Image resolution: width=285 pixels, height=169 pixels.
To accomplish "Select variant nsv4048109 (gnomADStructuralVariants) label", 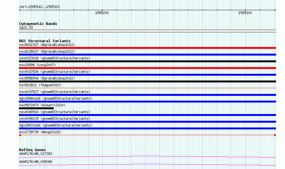I will click(x=55, y=119).
